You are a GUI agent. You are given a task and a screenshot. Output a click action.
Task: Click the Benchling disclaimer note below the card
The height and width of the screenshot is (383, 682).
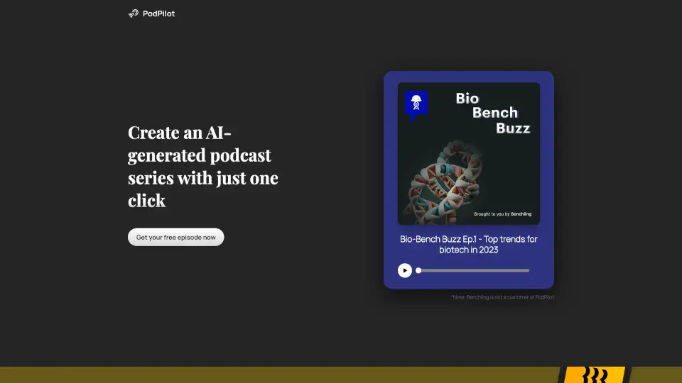(x=502, y=297)
